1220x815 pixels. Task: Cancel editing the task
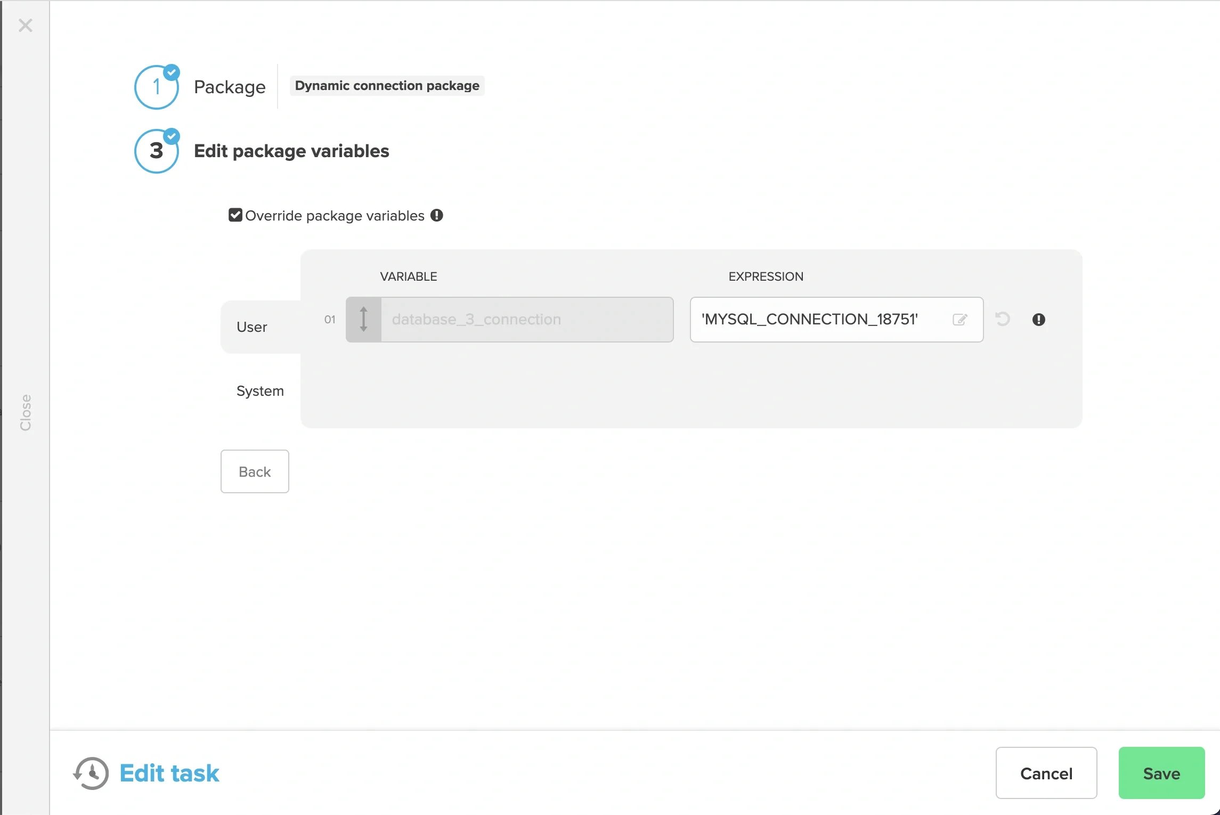click(1046, 773)
